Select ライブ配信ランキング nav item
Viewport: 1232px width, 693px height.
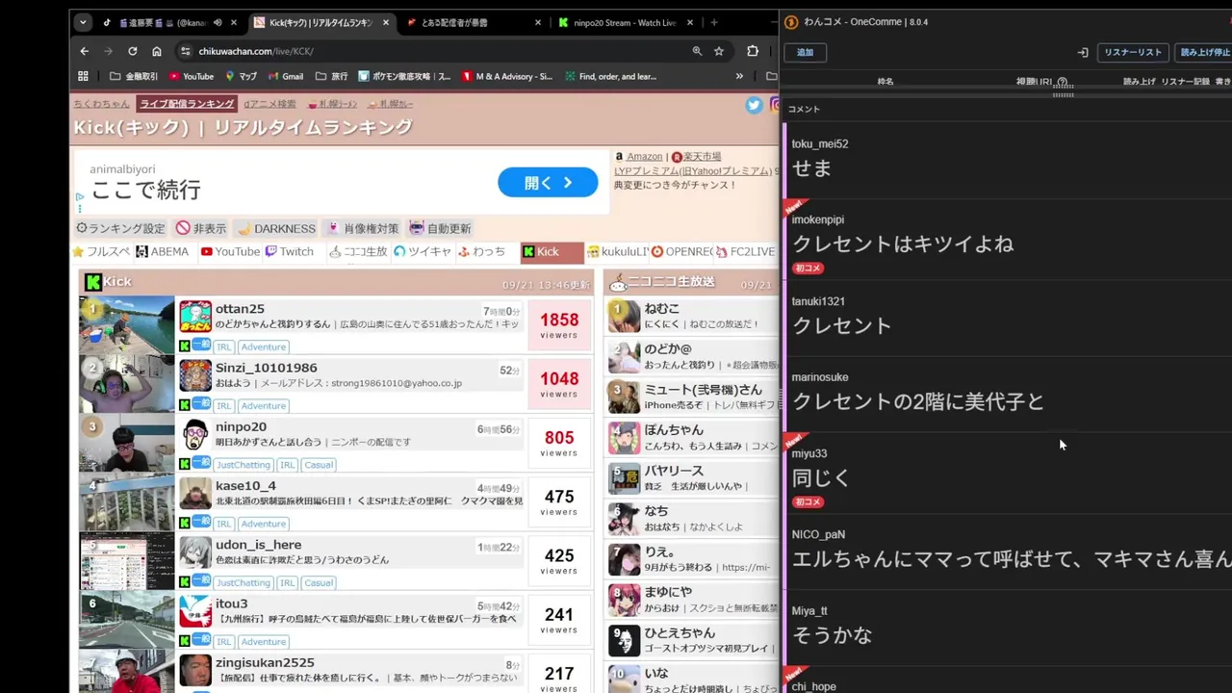coord(187,103)
